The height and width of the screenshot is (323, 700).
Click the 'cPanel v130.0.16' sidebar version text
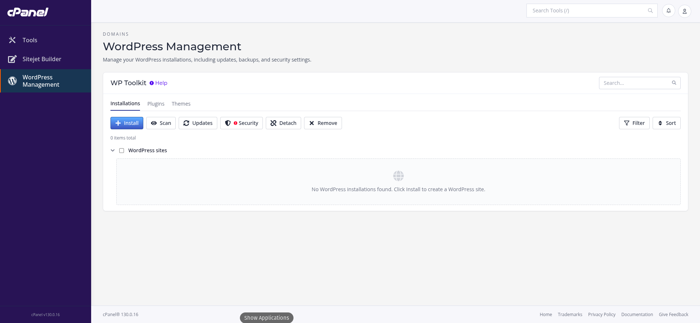click(x=46, y=315)
